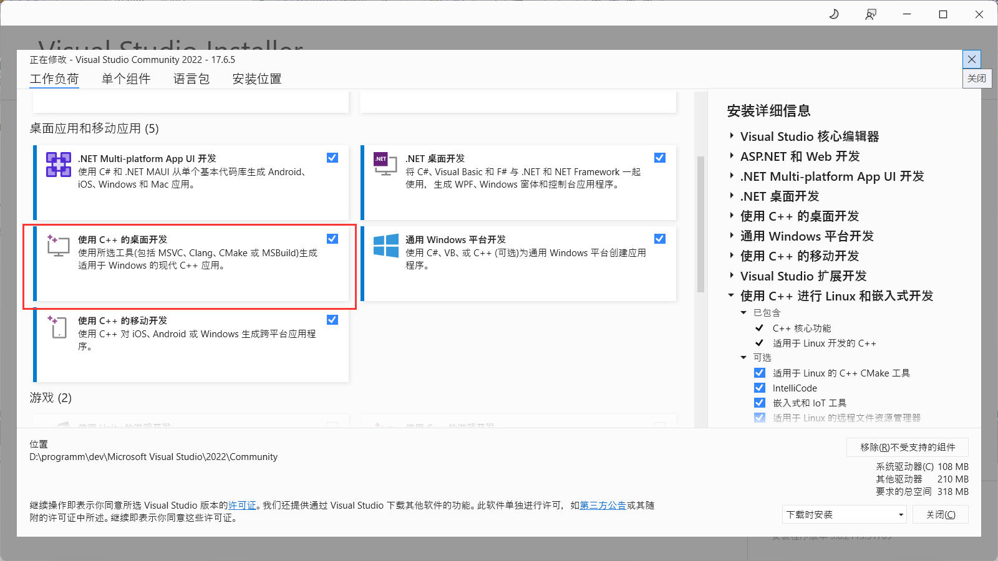Uncheck 使用 C++ 的移动开发 workload checkbox
998x561 pixels.
[x=332, y=320]
